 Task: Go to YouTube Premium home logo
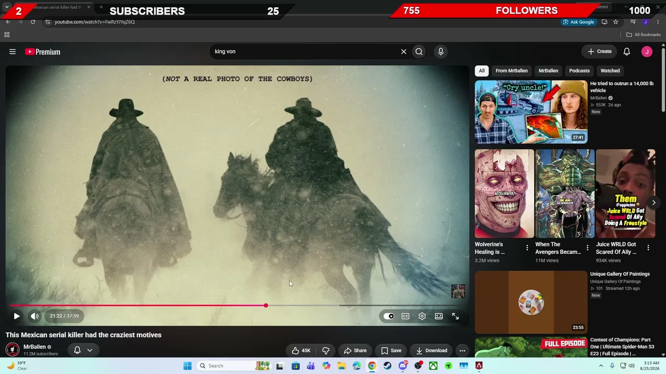pos(43,51)
